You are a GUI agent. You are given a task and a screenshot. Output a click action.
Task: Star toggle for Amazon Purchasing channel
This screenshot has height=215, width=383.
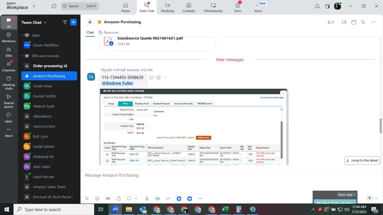pyautogui.click(x=99, y=22)
